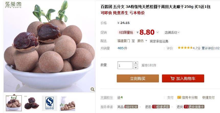Select the first bowl of longans thumbnail
The image size is (220, 113).
14,103
